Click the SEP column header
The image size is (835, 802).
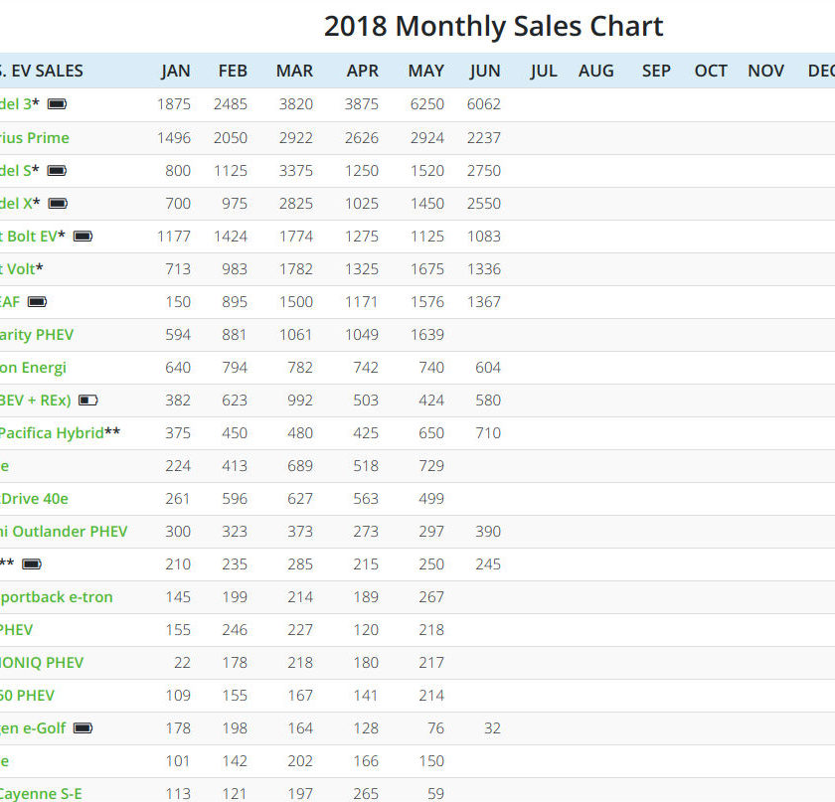click(656, 71)
